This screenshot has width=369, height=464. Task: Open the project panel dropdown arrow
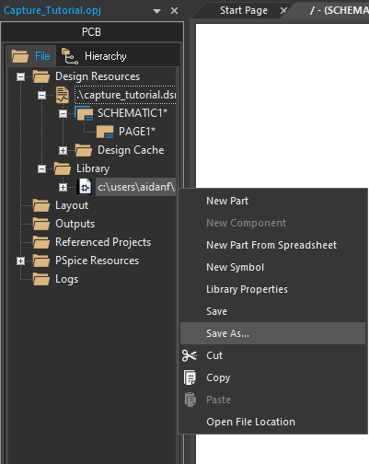point(156,11)
